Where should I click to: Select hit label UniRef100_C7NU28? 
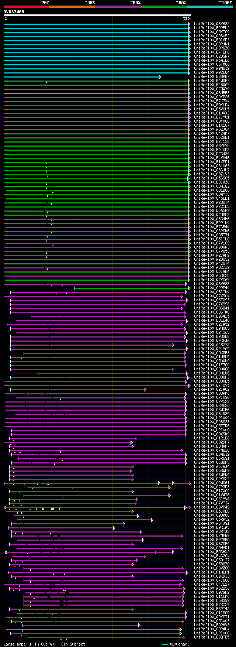212,451
